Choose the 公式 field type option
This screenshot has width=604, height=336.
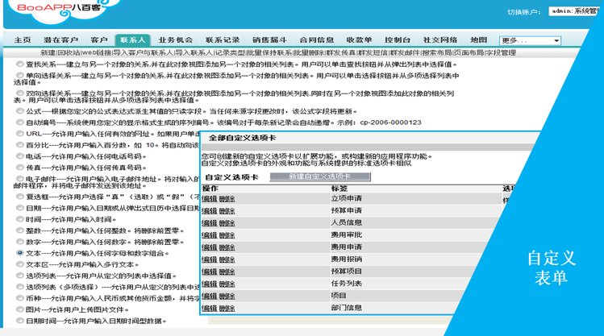pyautogui.click(x=19, y=111)
